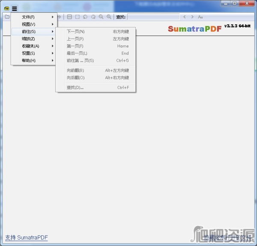Click the hamburger menu icon
The image size is (257, 246).
(x=14, y=8)
